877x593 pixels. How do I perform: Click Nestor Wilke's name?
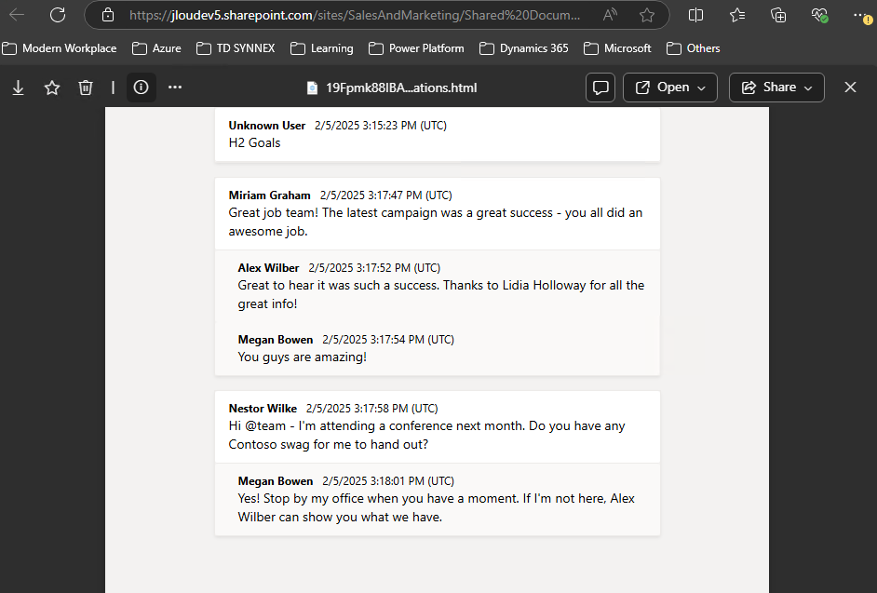point(263,409)
